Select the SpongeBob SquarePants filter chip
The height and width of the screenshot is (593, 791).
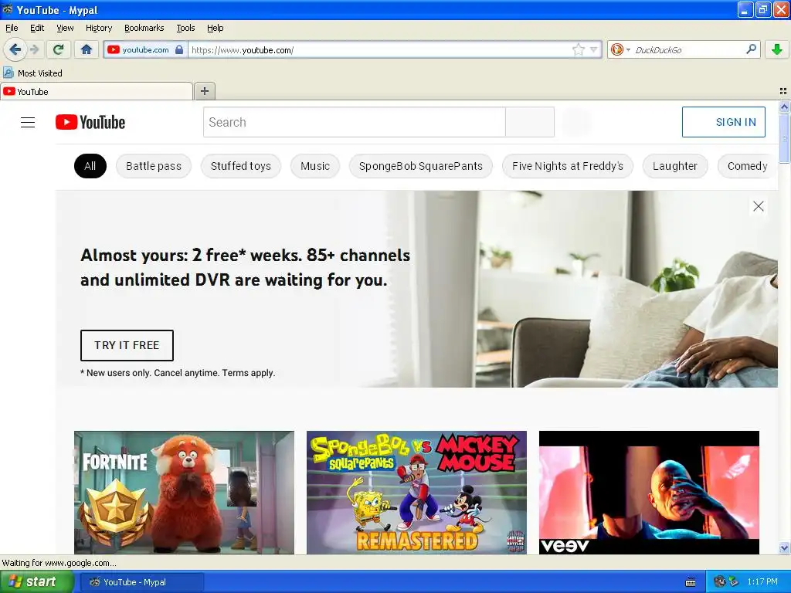point(421,166)
